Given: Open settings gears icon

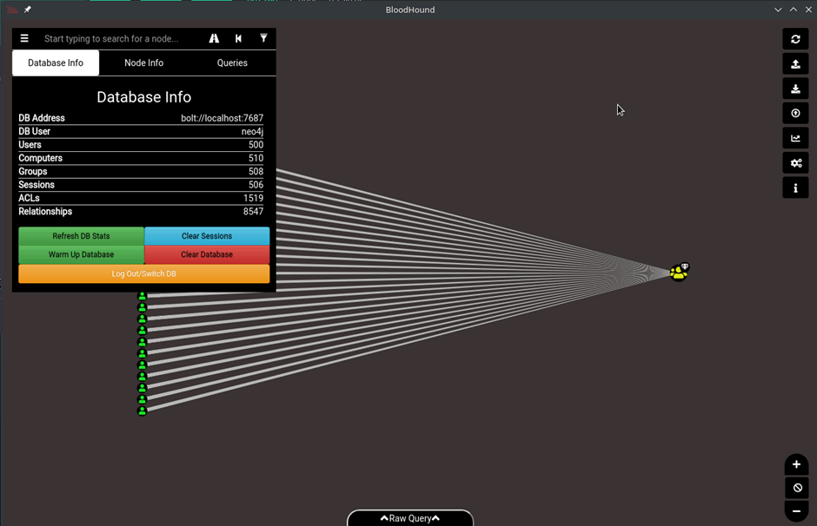Looking at the screenshot, I should (795, 163).
